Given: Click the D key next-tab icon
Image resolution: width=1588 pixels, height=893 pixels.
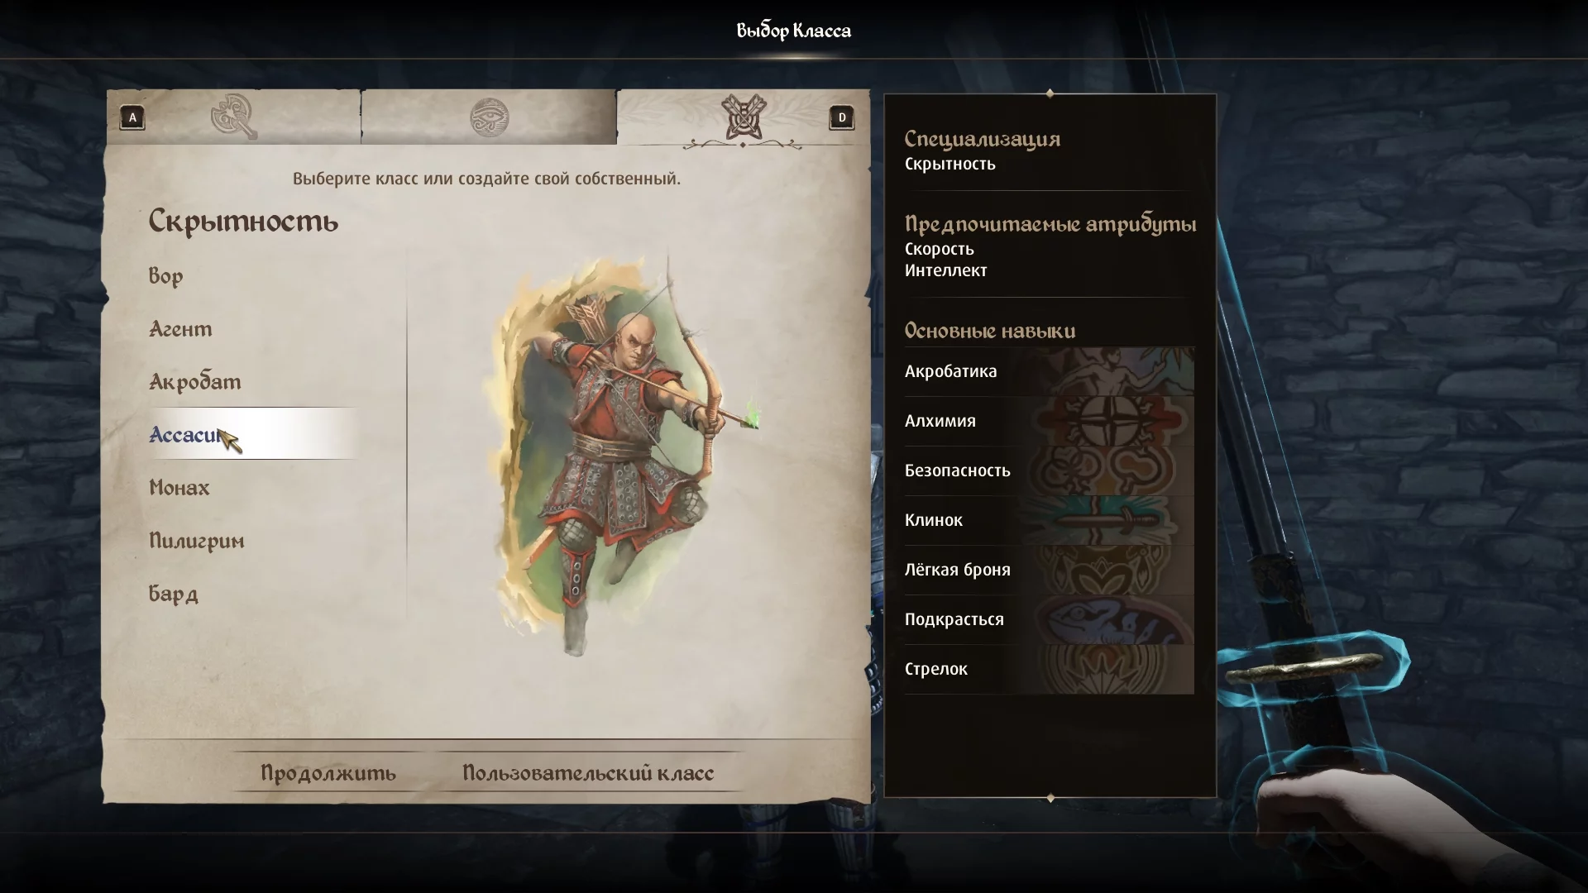Looking at the screenshot, I should pyautogui.click(x=842, y=117).
